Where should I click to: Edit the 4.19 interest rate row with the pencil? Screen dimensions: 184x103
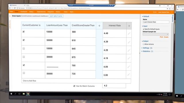(x=129, y=58)
